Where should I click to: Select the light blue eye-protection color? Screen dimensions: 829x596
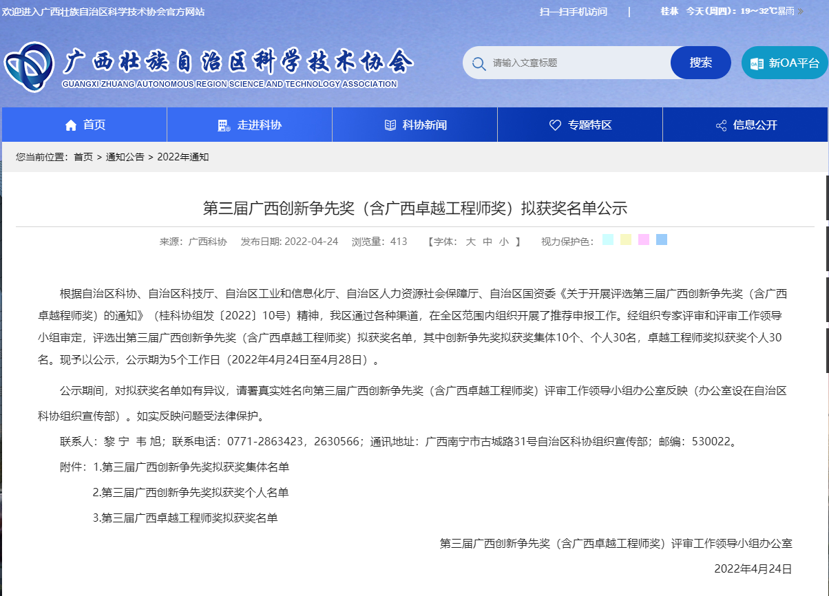662,240
